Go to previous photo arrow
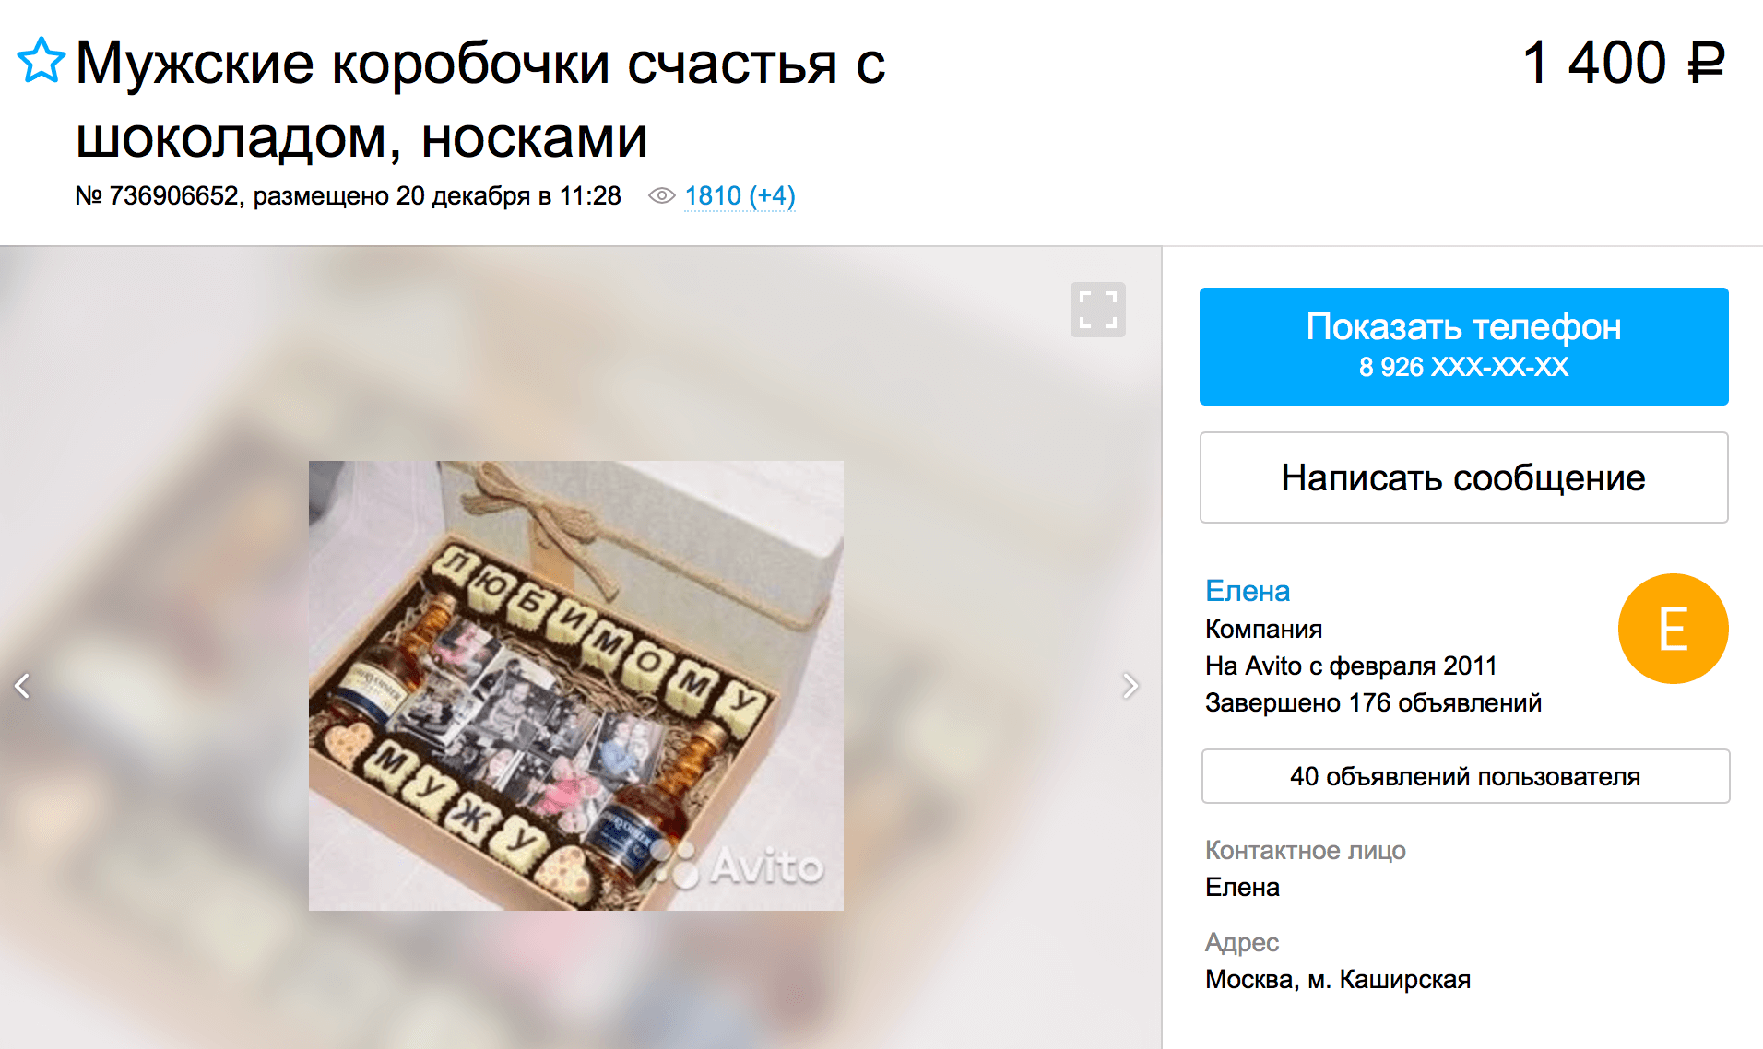Viewport: 1763px width, 1049px height. [x=23, y=686]
